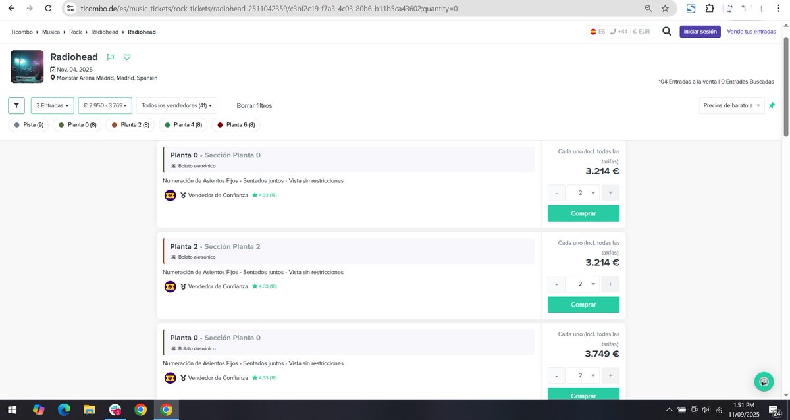The image size is (790, 420).
Task: Change the EUR currency setting
Action: click(641, 32)
